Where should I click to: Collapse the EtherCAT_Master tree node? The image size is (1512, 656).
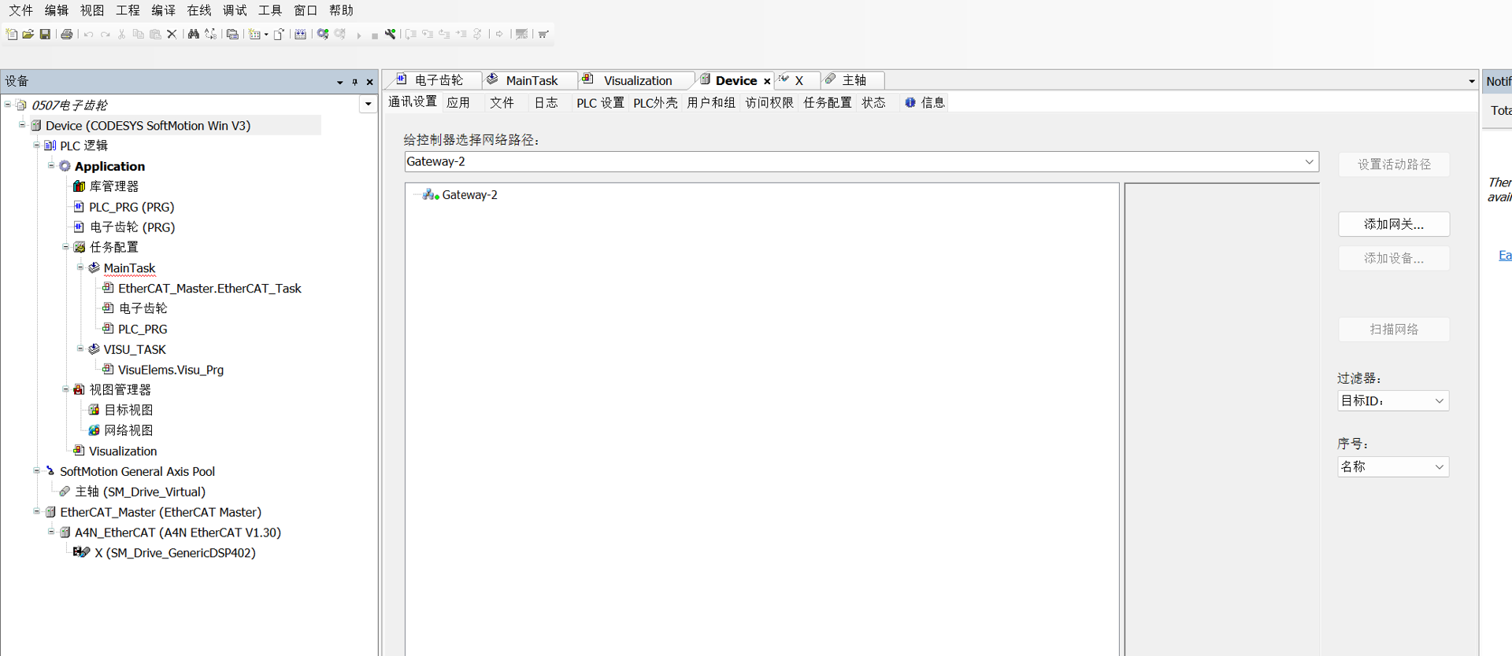36,511
